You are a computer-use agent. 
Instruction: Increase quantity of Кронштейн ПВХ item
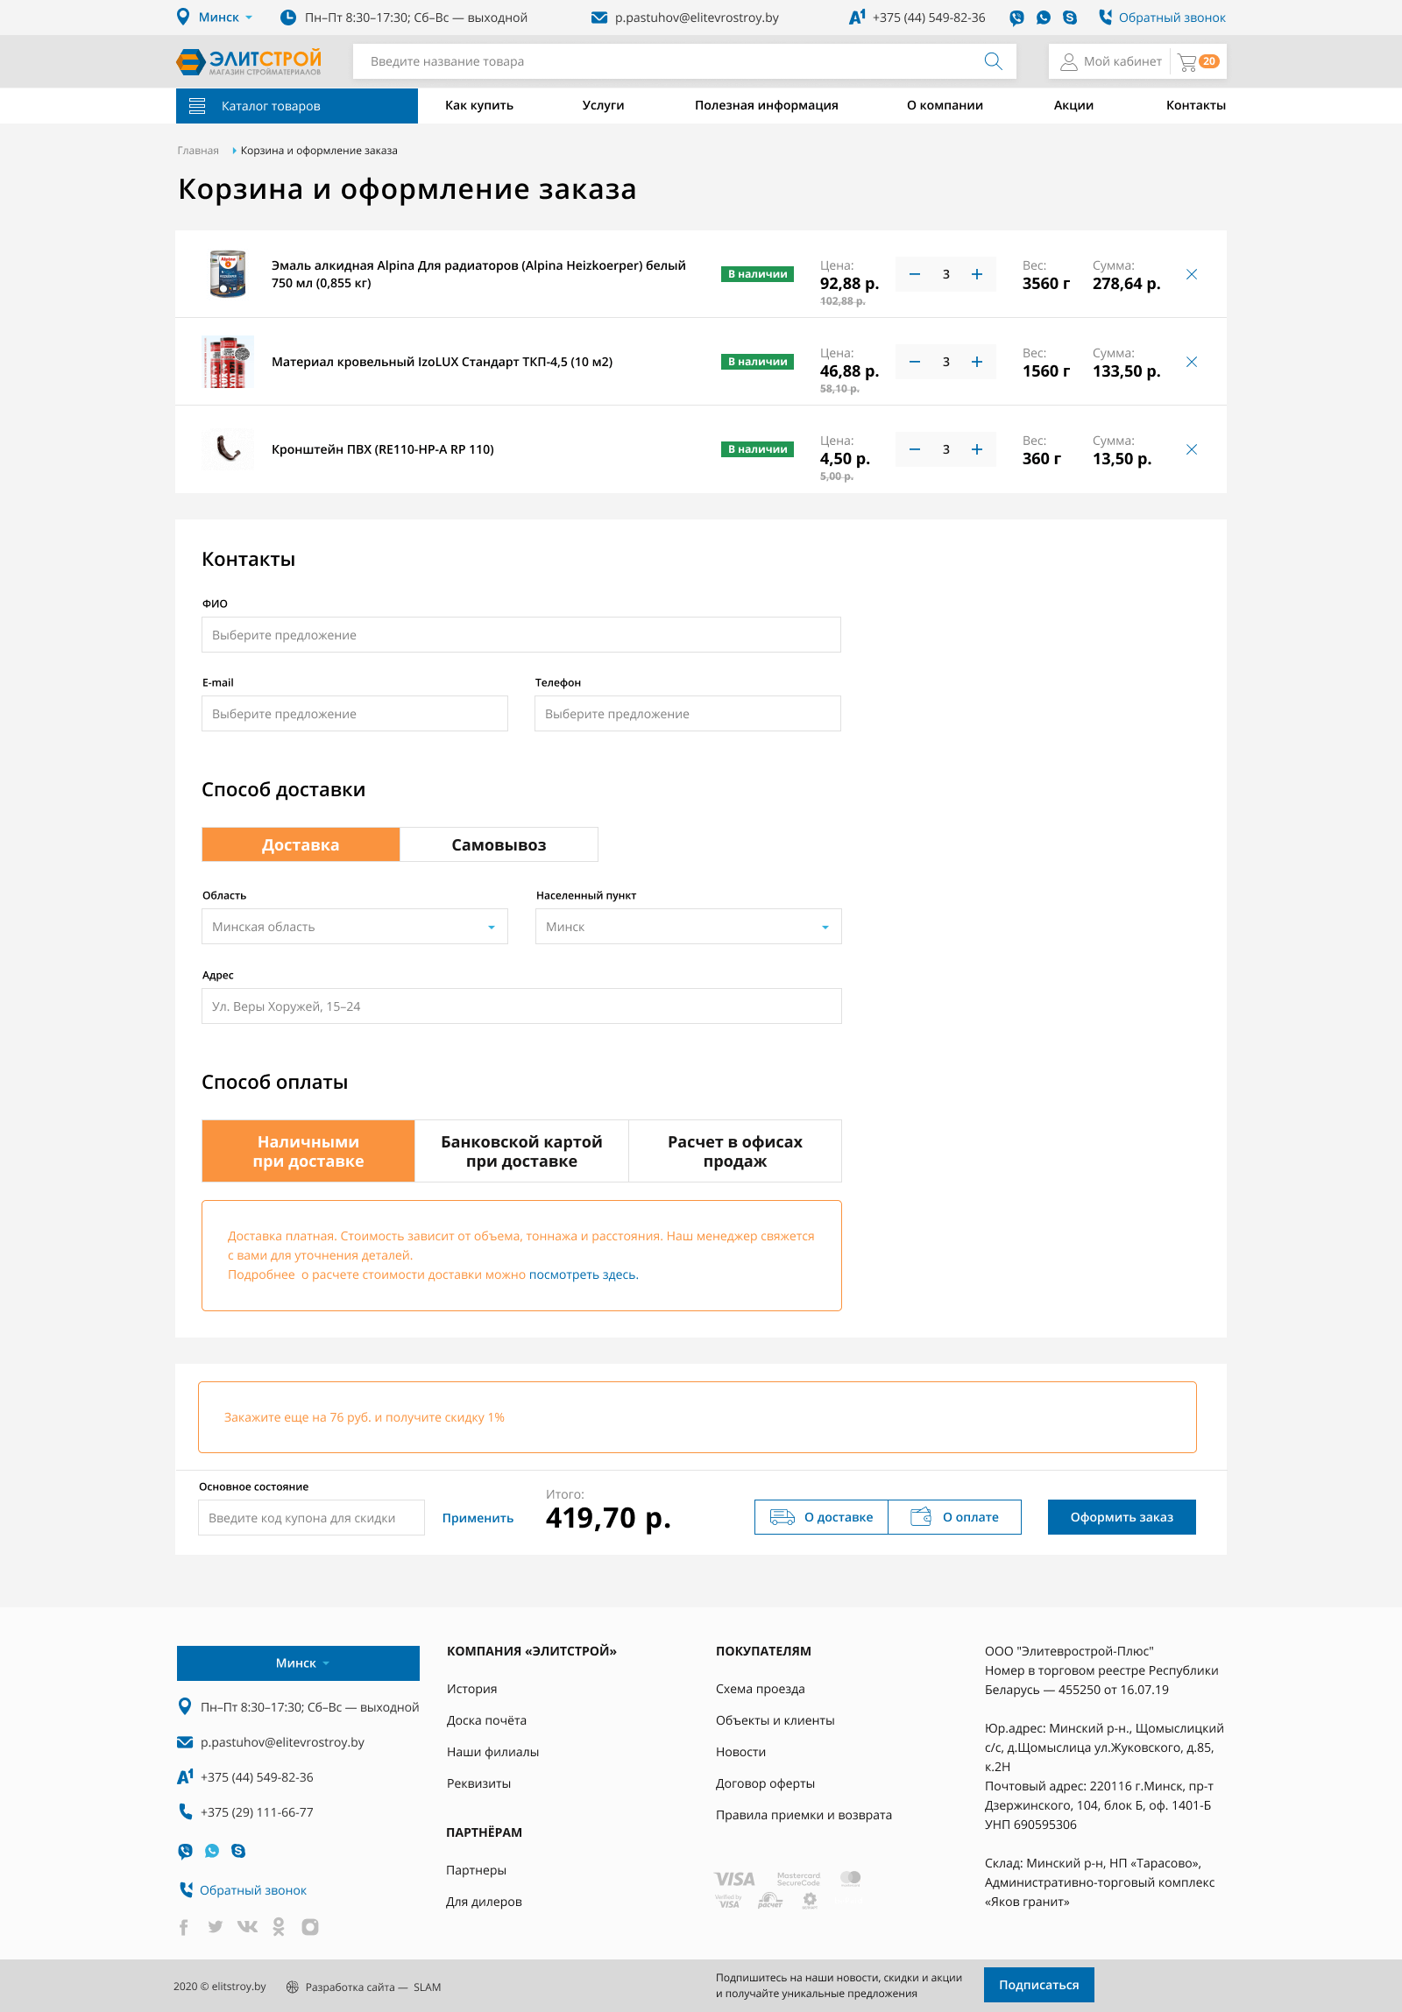pos(976,449)
